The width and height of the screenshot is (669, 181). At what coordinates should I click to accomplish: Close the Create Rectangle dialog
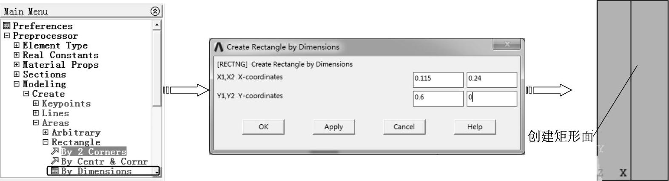[507, 44]
